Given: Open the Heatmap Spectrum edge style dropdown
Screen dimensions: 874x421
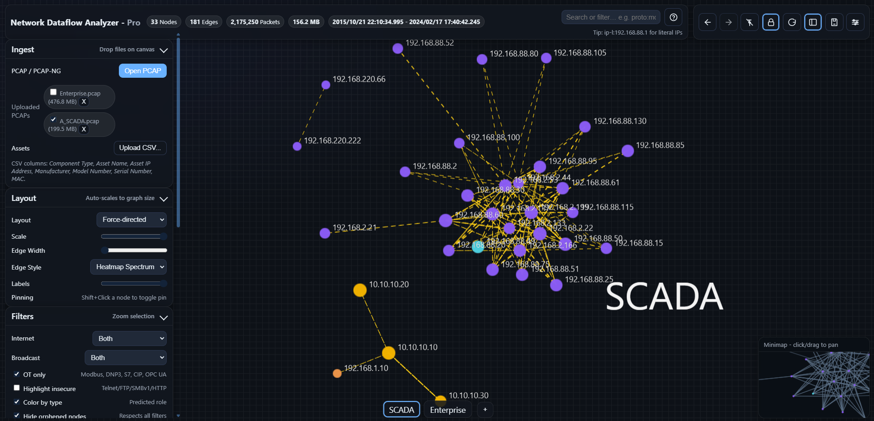Looking at the screenshot, I should pyautogui.click(x=128, y=267).
